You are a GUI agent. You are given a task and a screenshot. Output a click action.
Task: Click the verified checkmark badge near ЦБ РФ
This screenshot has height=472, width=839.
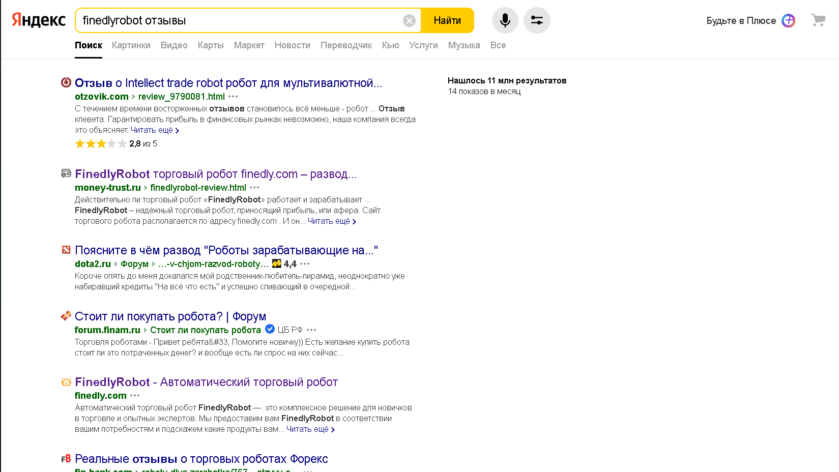click(x=270, y=329)
